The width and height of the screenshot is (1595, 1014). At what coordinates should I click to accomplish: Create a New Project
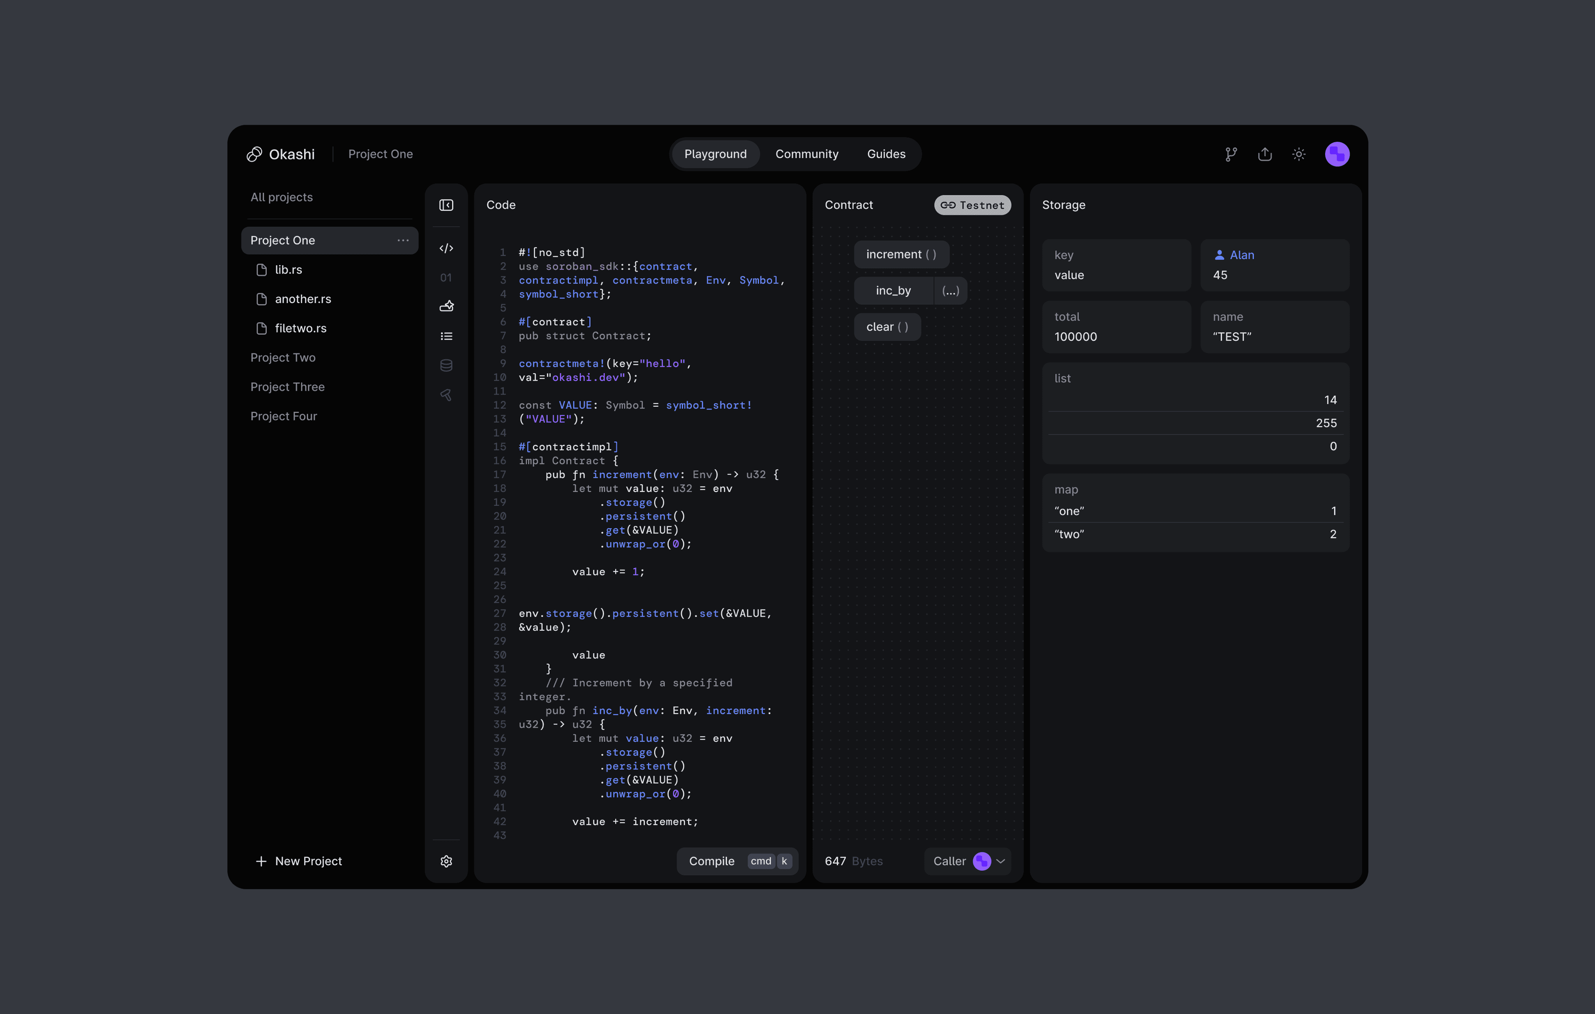point(299,861)
